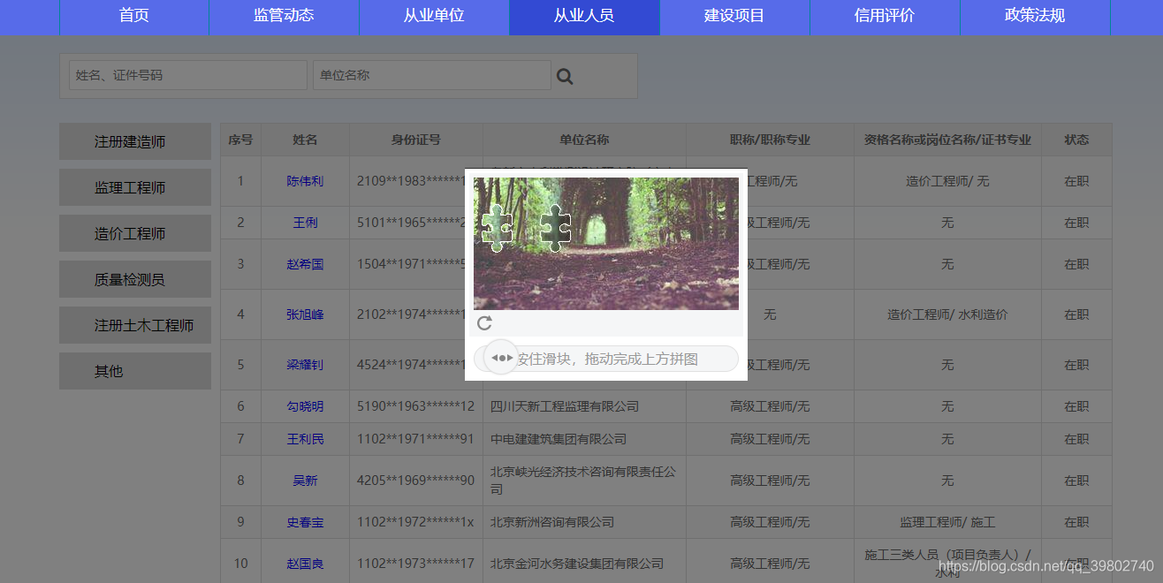Click the name link 勾晓明

click(305, 405)
